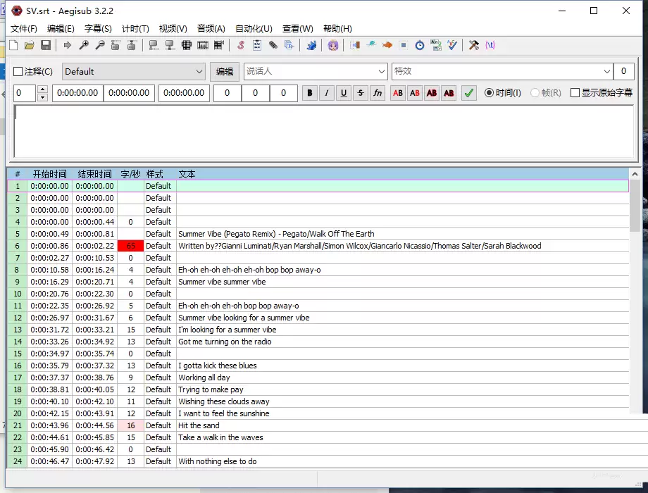Image resolution: width=648 pixels, height=493 pixels.
Task: Toggle bold formatting button
Action: tap(310, 93)
